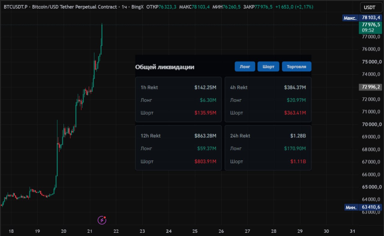Click the 1ч timeframe label in header
The height and width of the screenshot is (236, 384).
click(124, 7)
